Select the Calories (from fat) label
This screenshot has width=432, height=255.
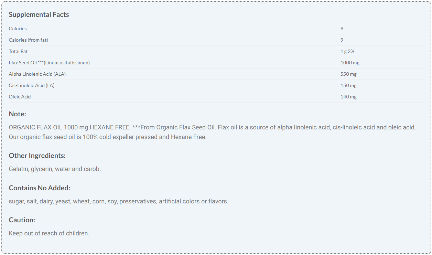(x=29, y=40)
